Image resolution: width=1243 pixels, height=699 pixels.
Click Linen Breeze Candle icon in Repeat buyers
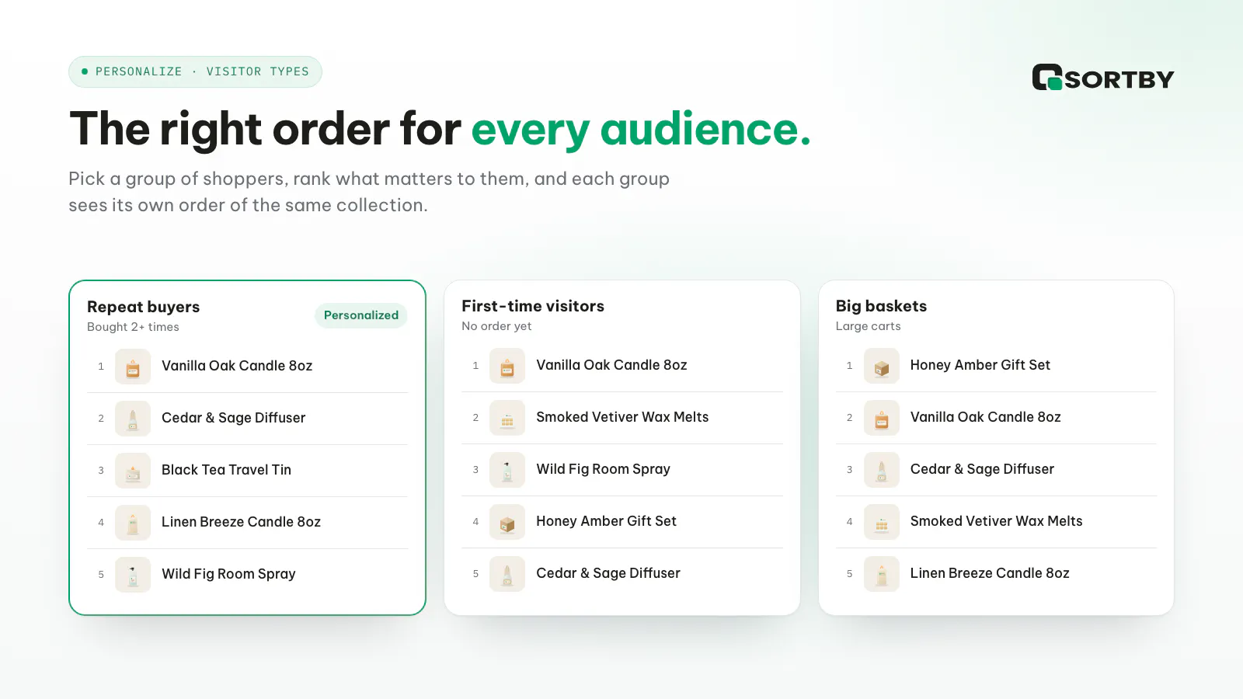click(133, 523)
